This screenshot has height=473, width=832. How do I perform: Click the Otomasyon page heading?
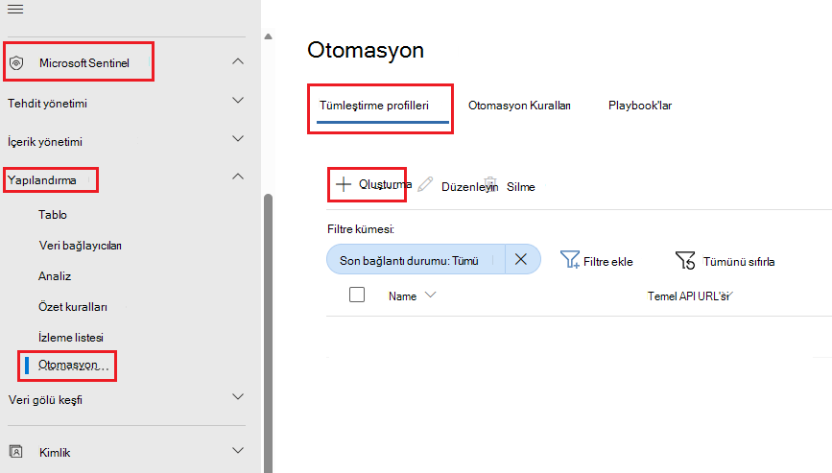click(366, 50)
